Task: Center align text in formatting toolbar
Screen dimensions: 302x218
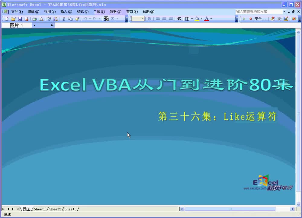Action: [x=164, y=19]
